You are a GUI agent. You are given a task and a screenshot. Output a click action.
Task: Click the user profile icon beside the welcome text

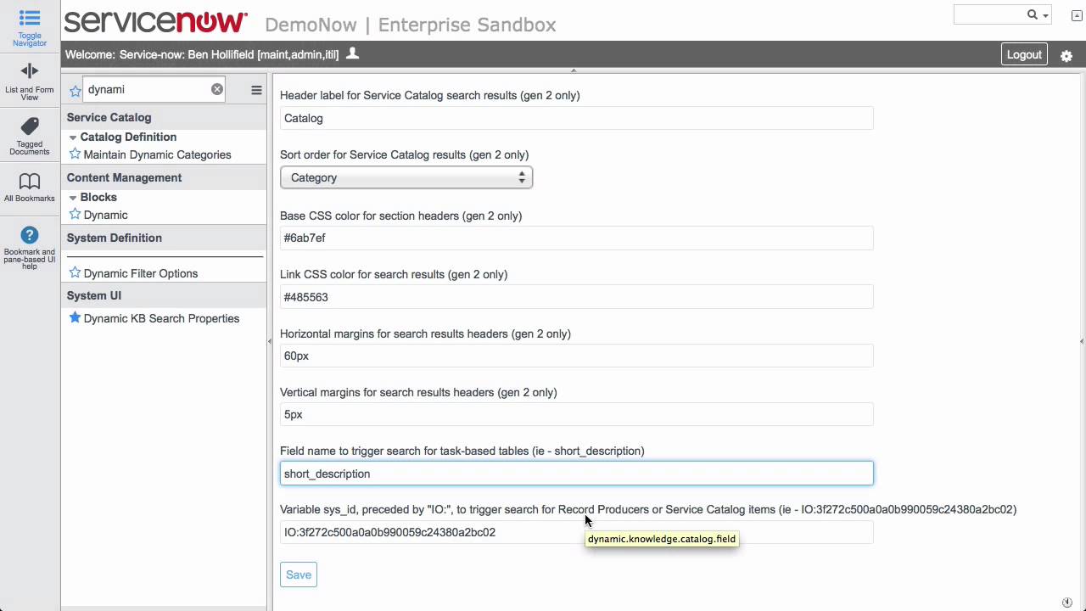coord(352,53)
